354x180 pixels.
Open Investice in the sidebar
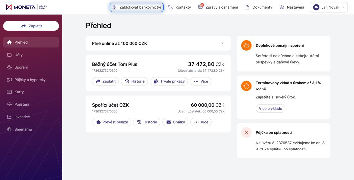point(31,117)
